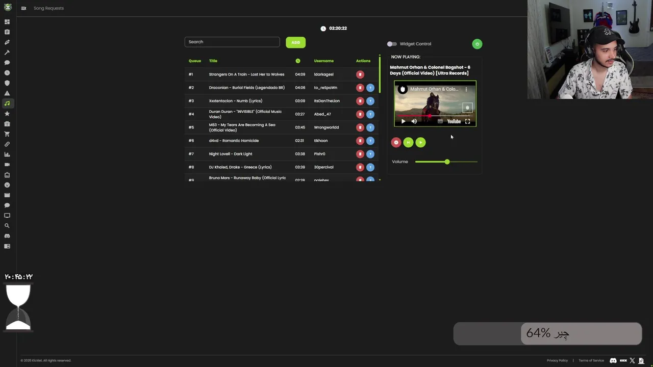Open YouTube player three-dot more options
The height and width of the screenshot is (367, 653).
[x=466, y=89]
